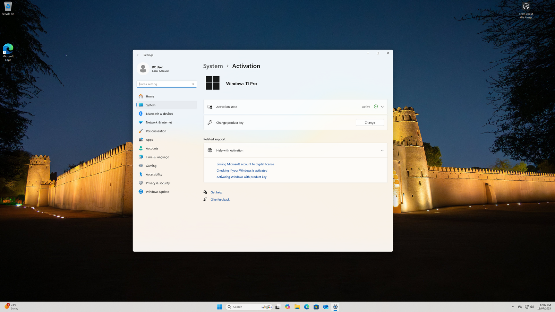555x312 pixels.
Task: Click the Get help link
Action: click(216, 192)
